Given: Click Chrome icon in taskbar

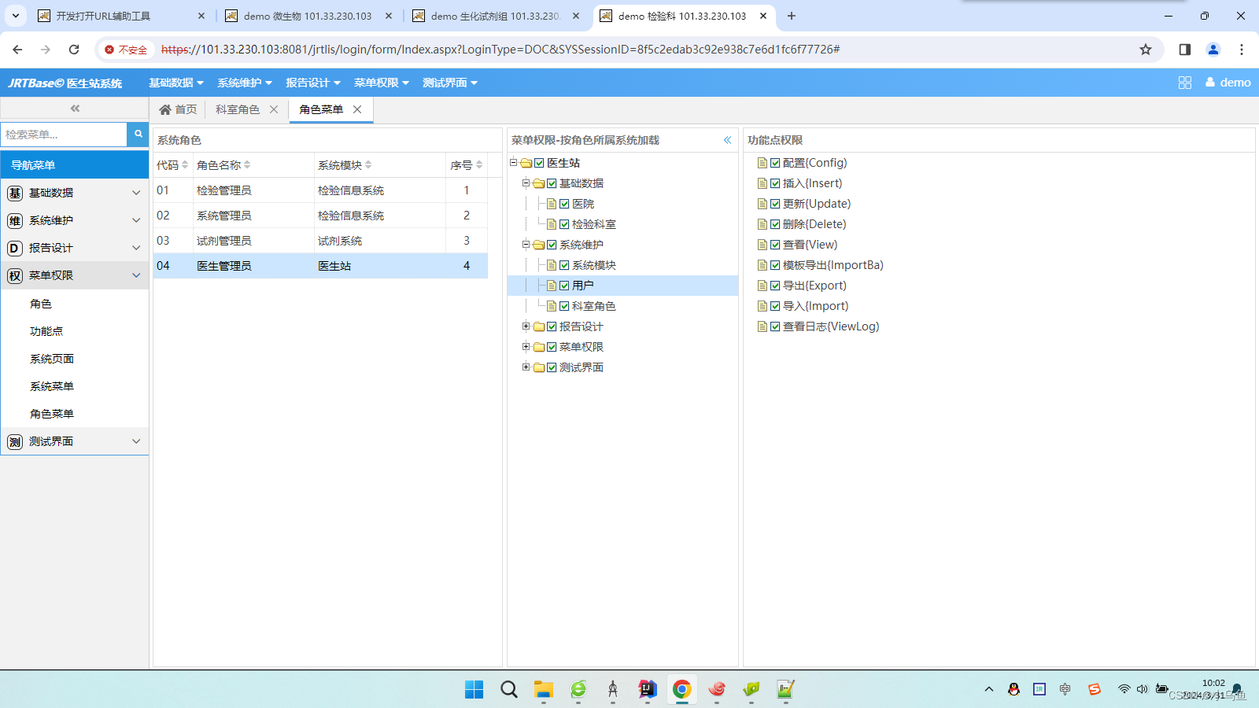Looking at the screenshot, I should [682, 689].
